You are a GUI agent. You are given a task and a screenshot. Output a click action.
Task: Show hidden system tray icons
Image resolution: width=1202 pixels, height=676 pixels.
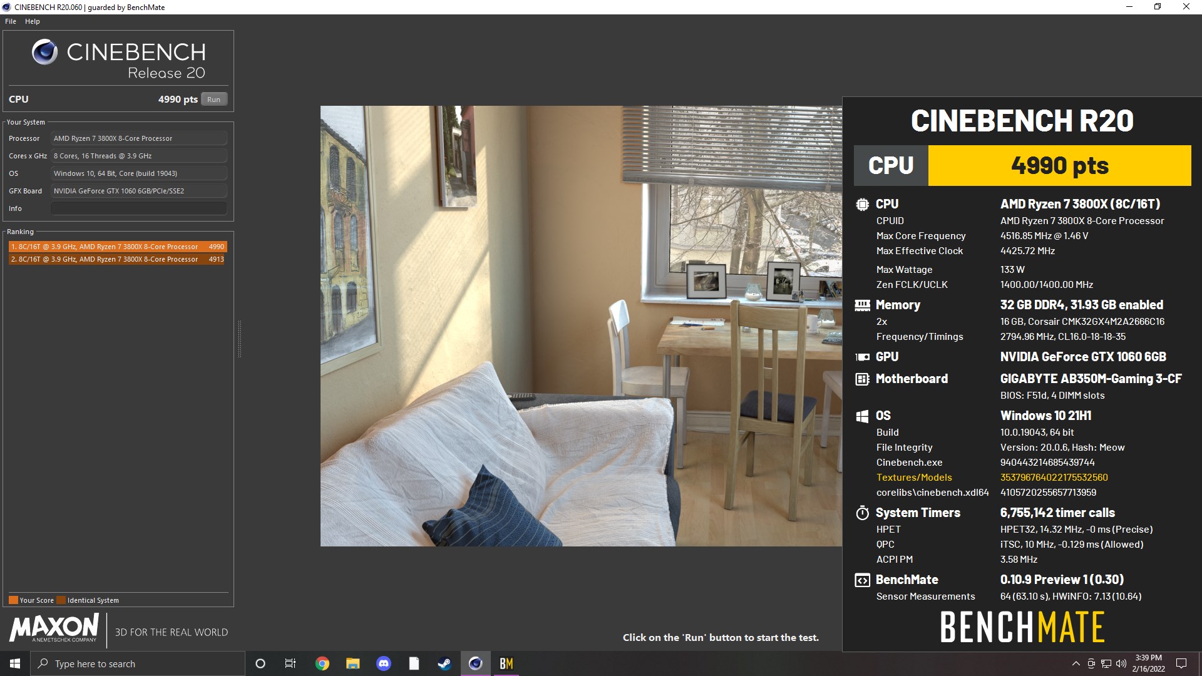pos(1076,663)
